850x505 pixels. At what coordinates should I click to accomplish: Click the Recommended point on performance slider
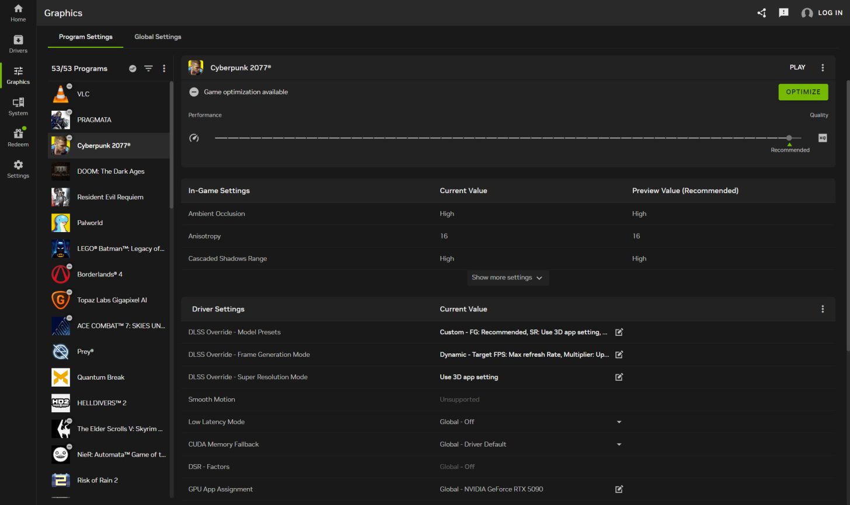[x=789, y=138]
